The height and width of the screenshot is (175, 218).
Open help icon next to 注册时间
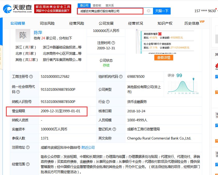(113, 43)
